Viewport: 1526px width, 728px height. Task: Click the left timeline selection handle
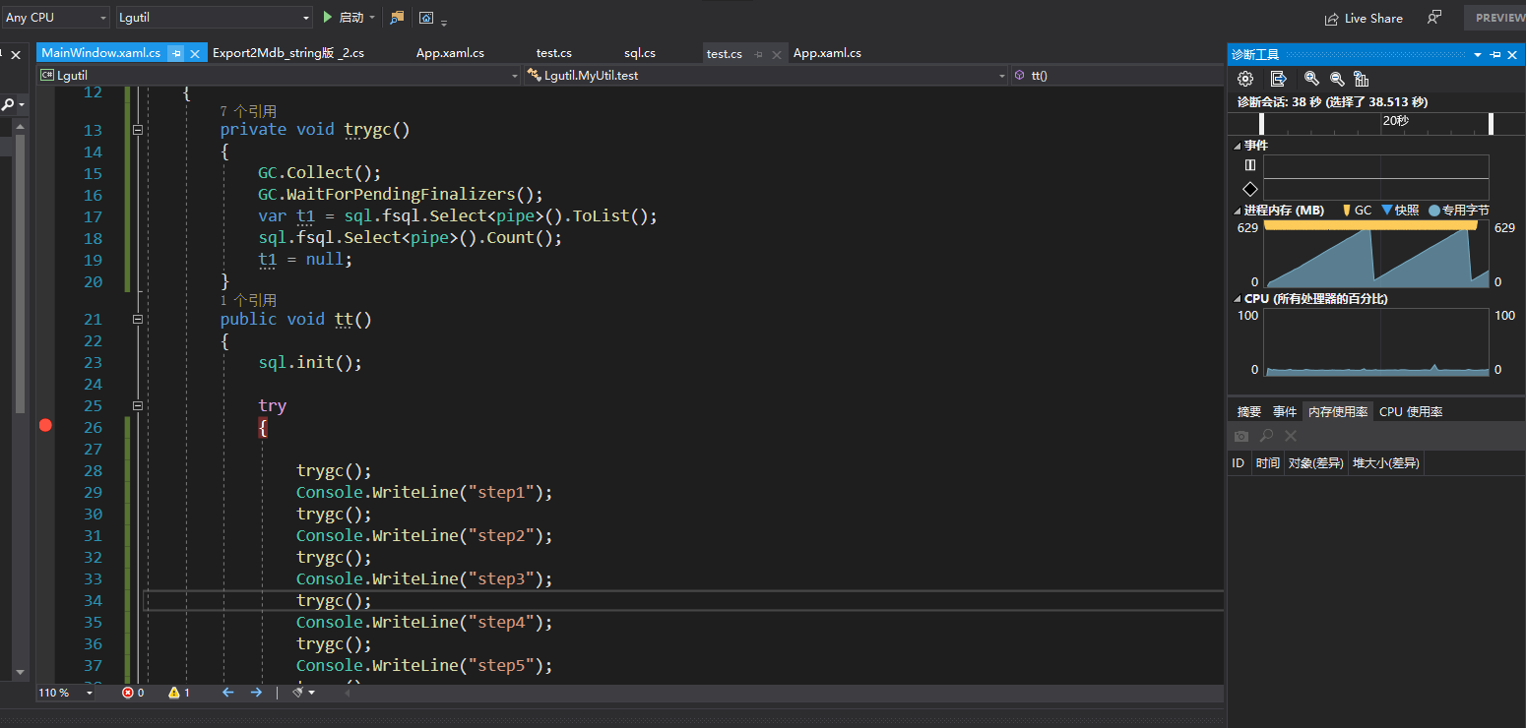pyautogui.click(x=1262, y=123)
